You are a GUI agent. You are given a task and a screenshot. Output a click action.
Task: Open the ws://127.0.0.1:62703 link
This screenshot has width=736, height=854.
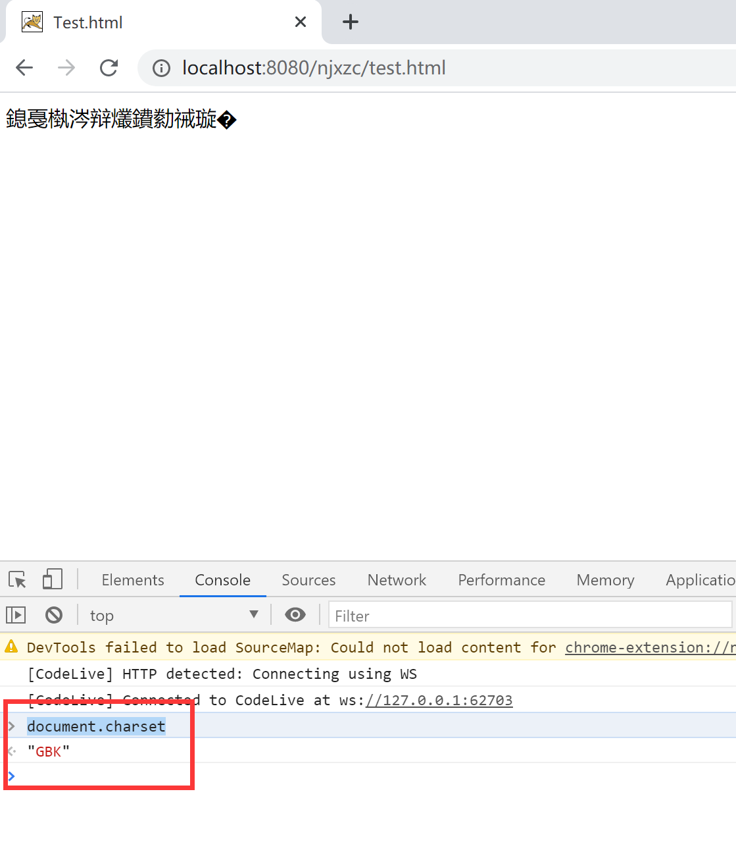pyautogui.click(x=439, y=701)
